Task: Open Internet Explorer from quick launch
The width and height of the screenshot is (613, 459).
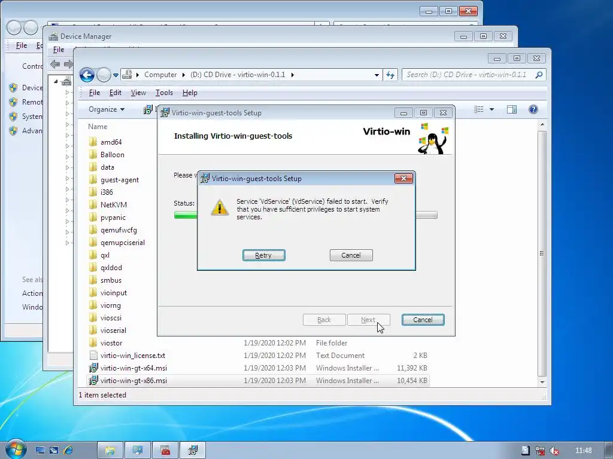Action: 68,451
